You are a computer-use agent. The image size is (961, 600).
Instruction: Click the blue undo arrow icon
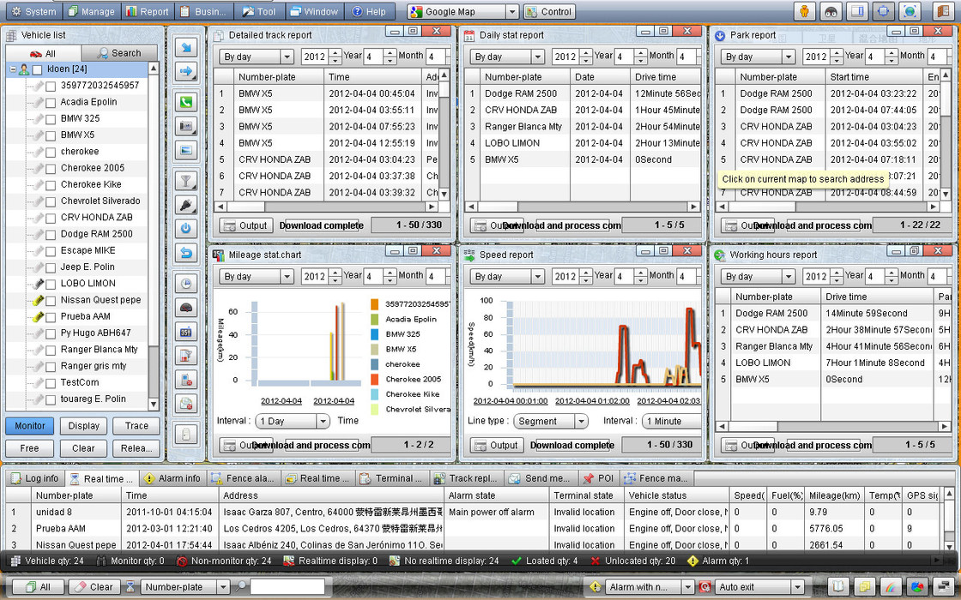coord(185,253)
